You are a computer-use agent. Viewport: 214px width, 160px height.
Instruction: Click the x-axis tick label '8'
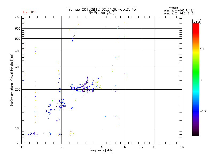click(142, 147)
